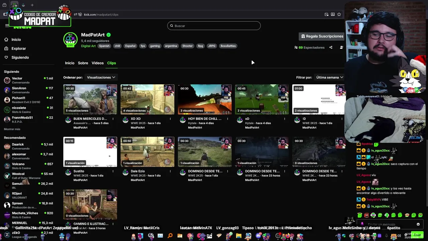The image size is (428, 241).
Task: Click the user icon right of share
Action: tap(341, 48)
